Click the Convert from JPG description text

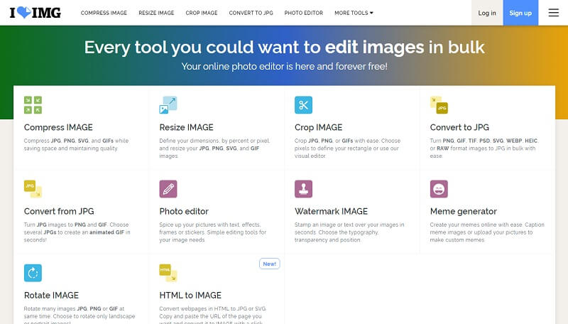coord(77,232)
